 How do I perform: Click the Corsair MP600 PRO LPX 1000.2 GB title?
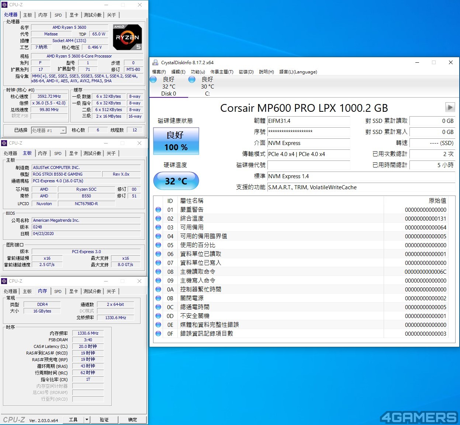[x=304, y=108]
